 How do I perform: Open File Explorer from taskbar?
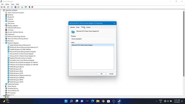click(98, 101)
